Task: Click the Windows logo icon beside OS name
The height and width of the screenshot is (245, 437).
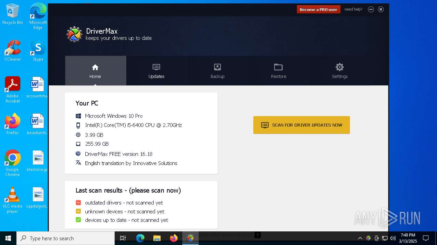Action: (x=78, y=116)
